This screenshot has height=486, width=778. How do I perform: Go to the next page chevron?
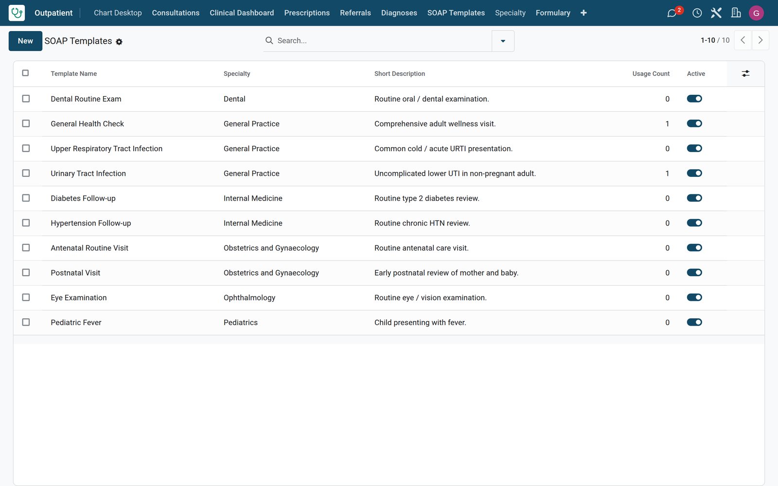[760, 40]
